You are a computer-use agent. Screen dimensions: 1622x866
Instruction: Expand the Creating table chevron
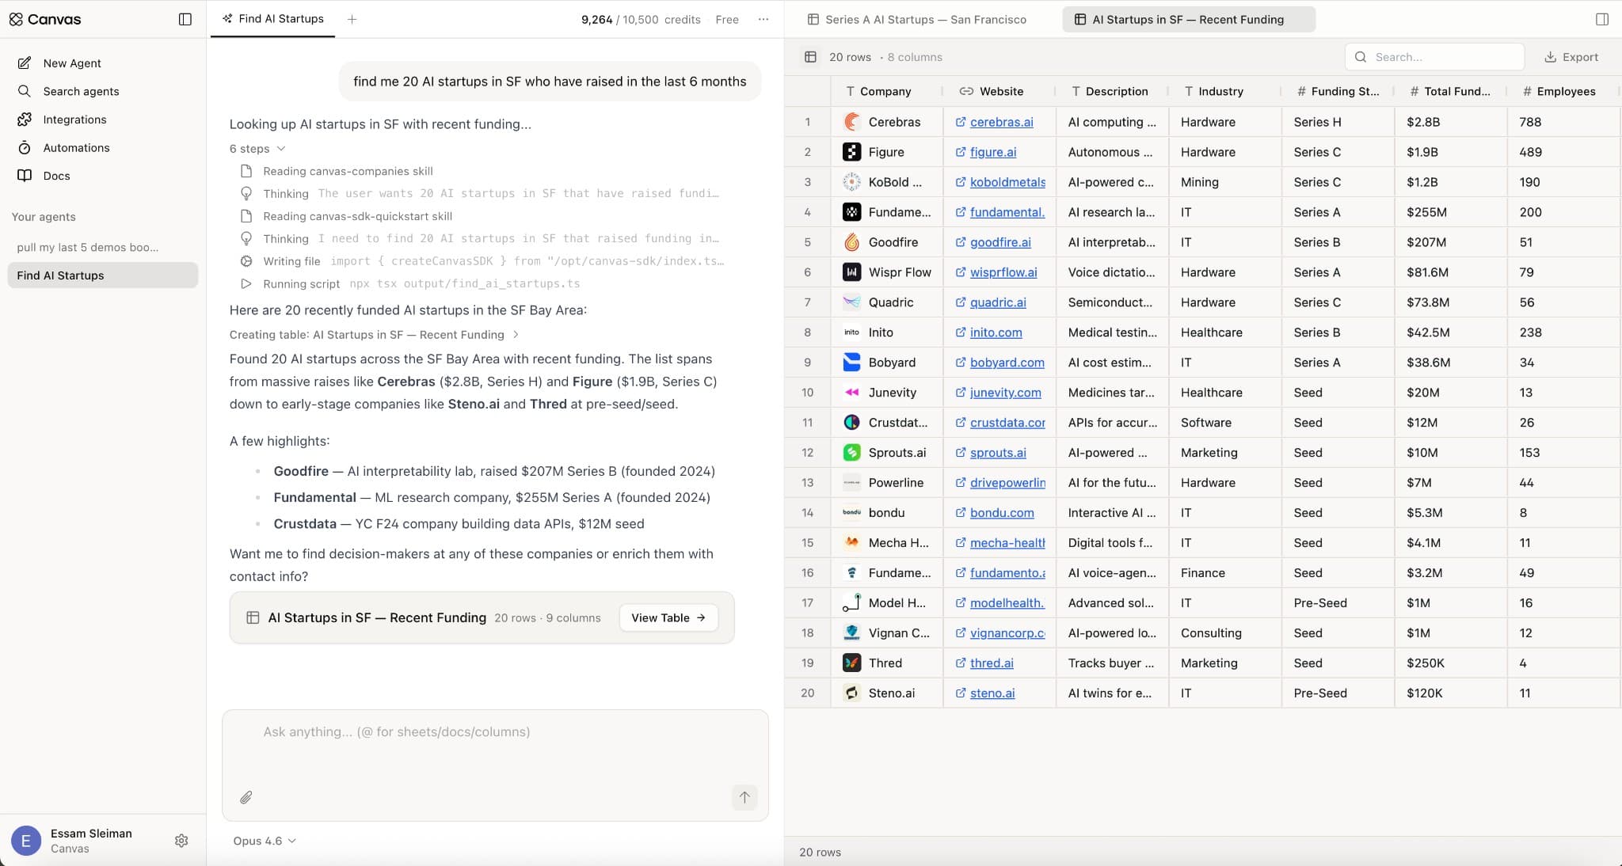(515, 335)
